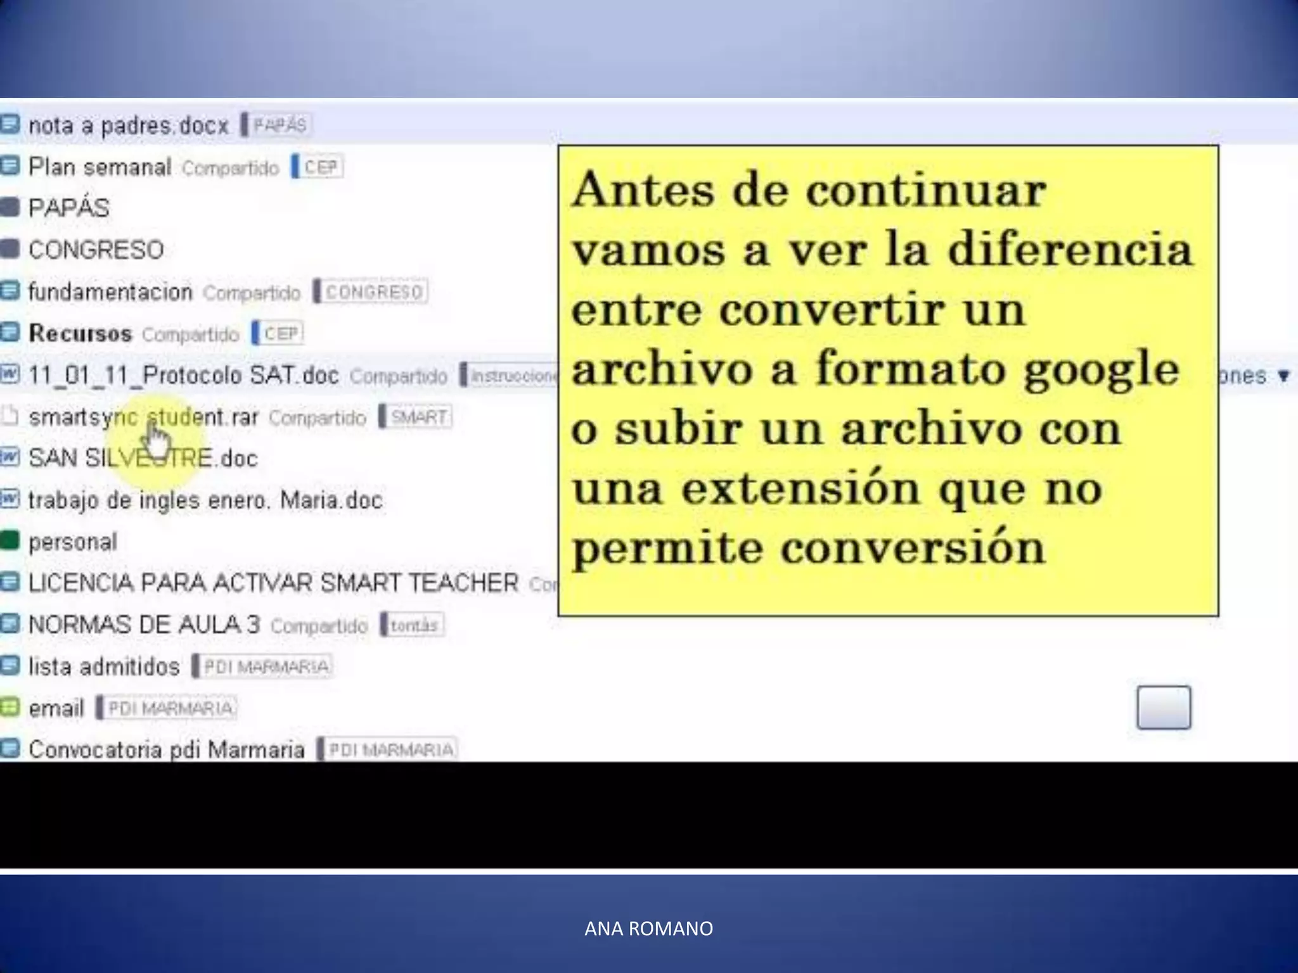1298x973 pixels.
Task: Click the yellow annotation note box
Action: coord(887,380)
